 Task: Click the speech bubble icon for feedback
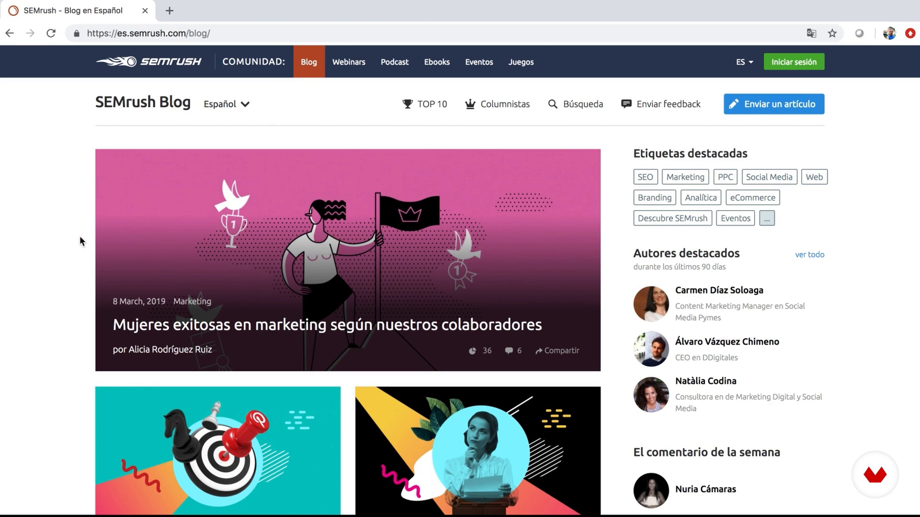tap(626, 103)
